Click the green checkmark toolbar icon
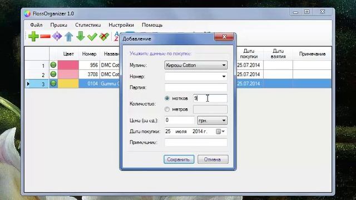The image size is (356, 200). (92, 37)
